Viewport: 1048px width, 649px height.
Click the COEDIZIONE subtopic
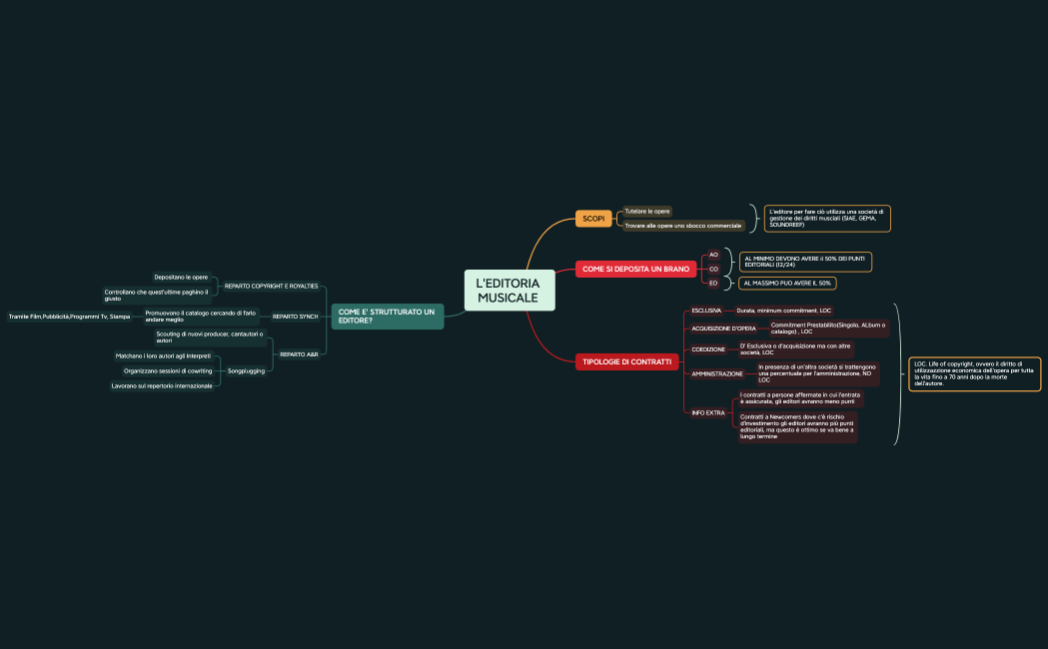(708, 349)
